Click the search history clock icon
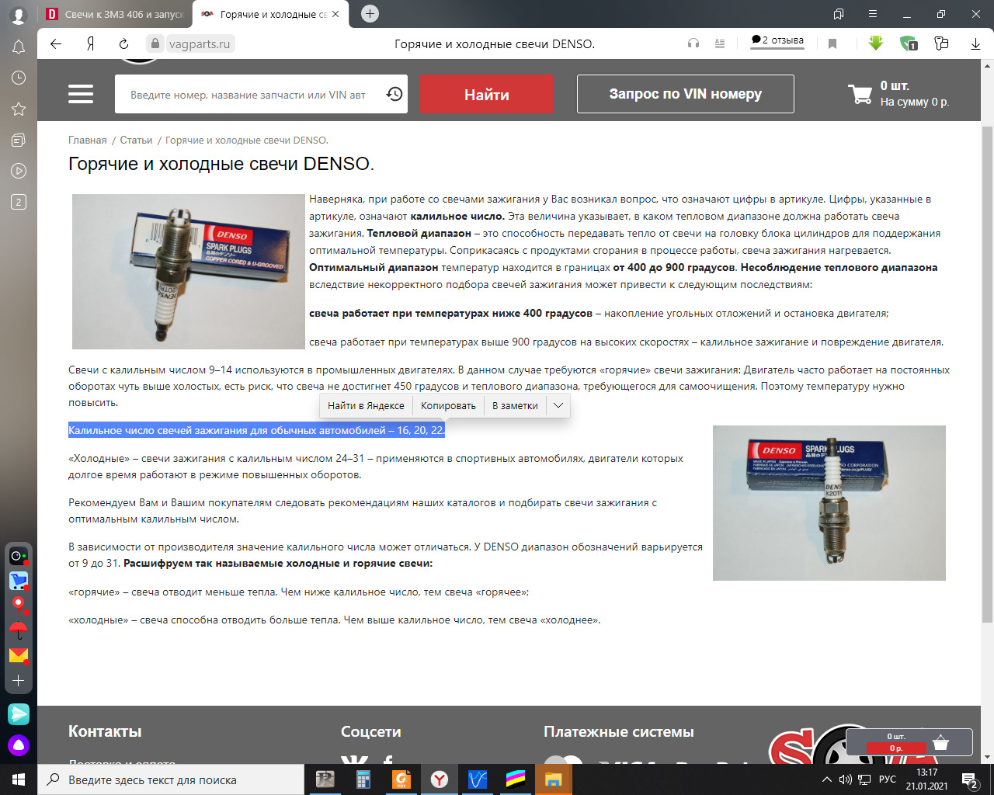 click(x=394, y=95)
